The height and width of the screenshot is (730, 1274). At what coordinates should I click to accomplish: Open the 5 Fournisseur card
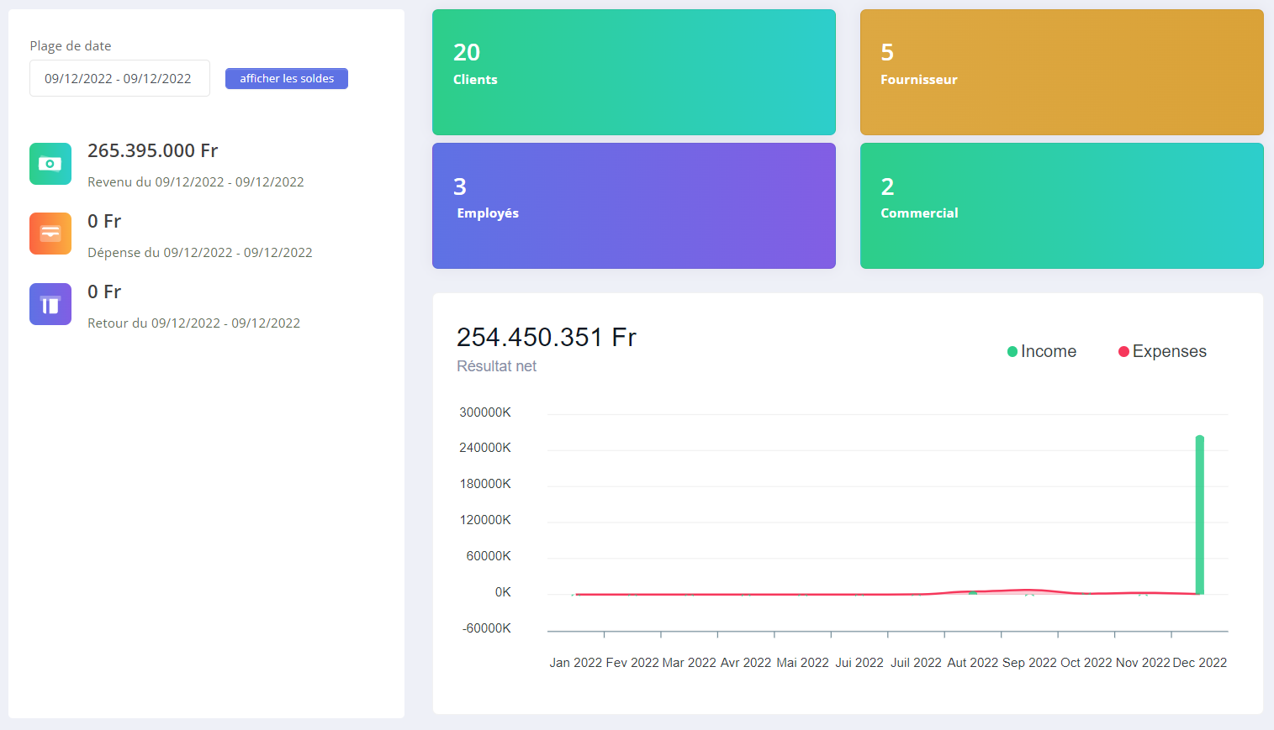[x=1061, y=72]
